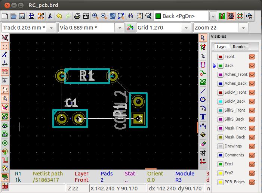
Task: Click the Zoom in magnifier icon
Action: click(95, 16)
